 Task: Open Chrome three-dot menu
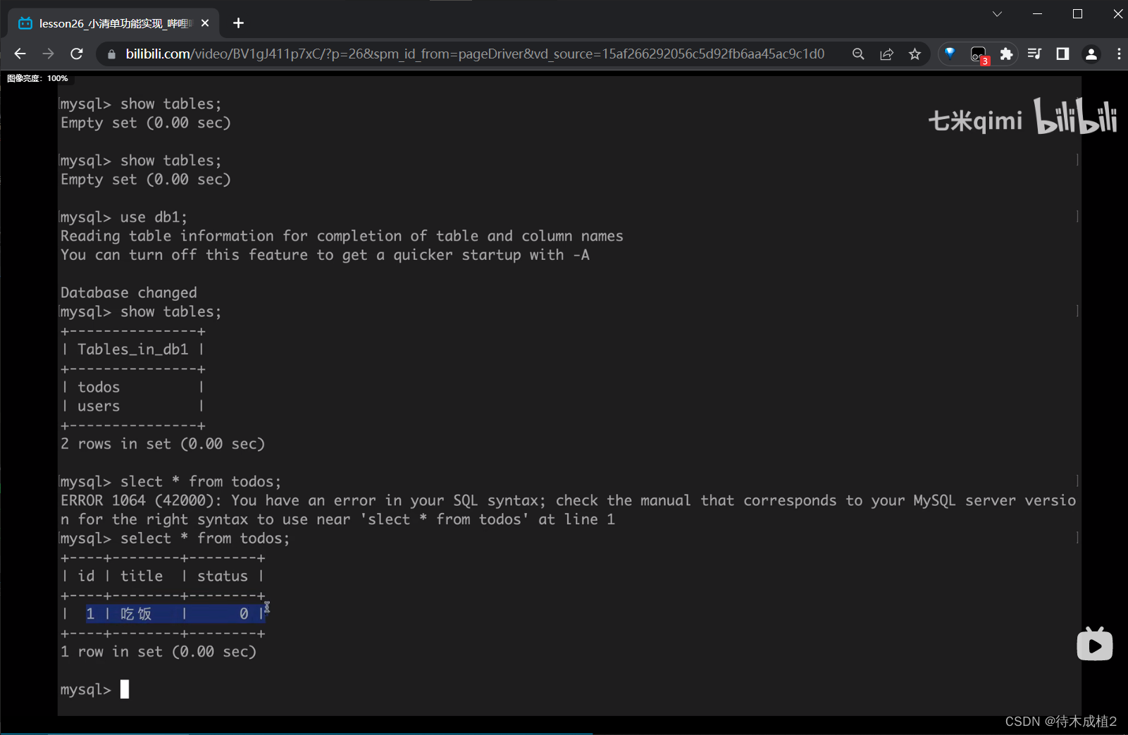click(x=1119, y=54)
